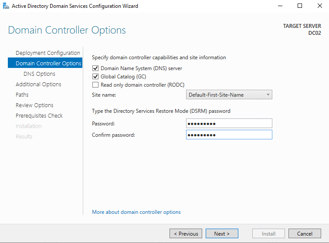The image size is (329, 243).
Task: Uncheck Domain Name System (DNS) server
Action: [95, 68]
